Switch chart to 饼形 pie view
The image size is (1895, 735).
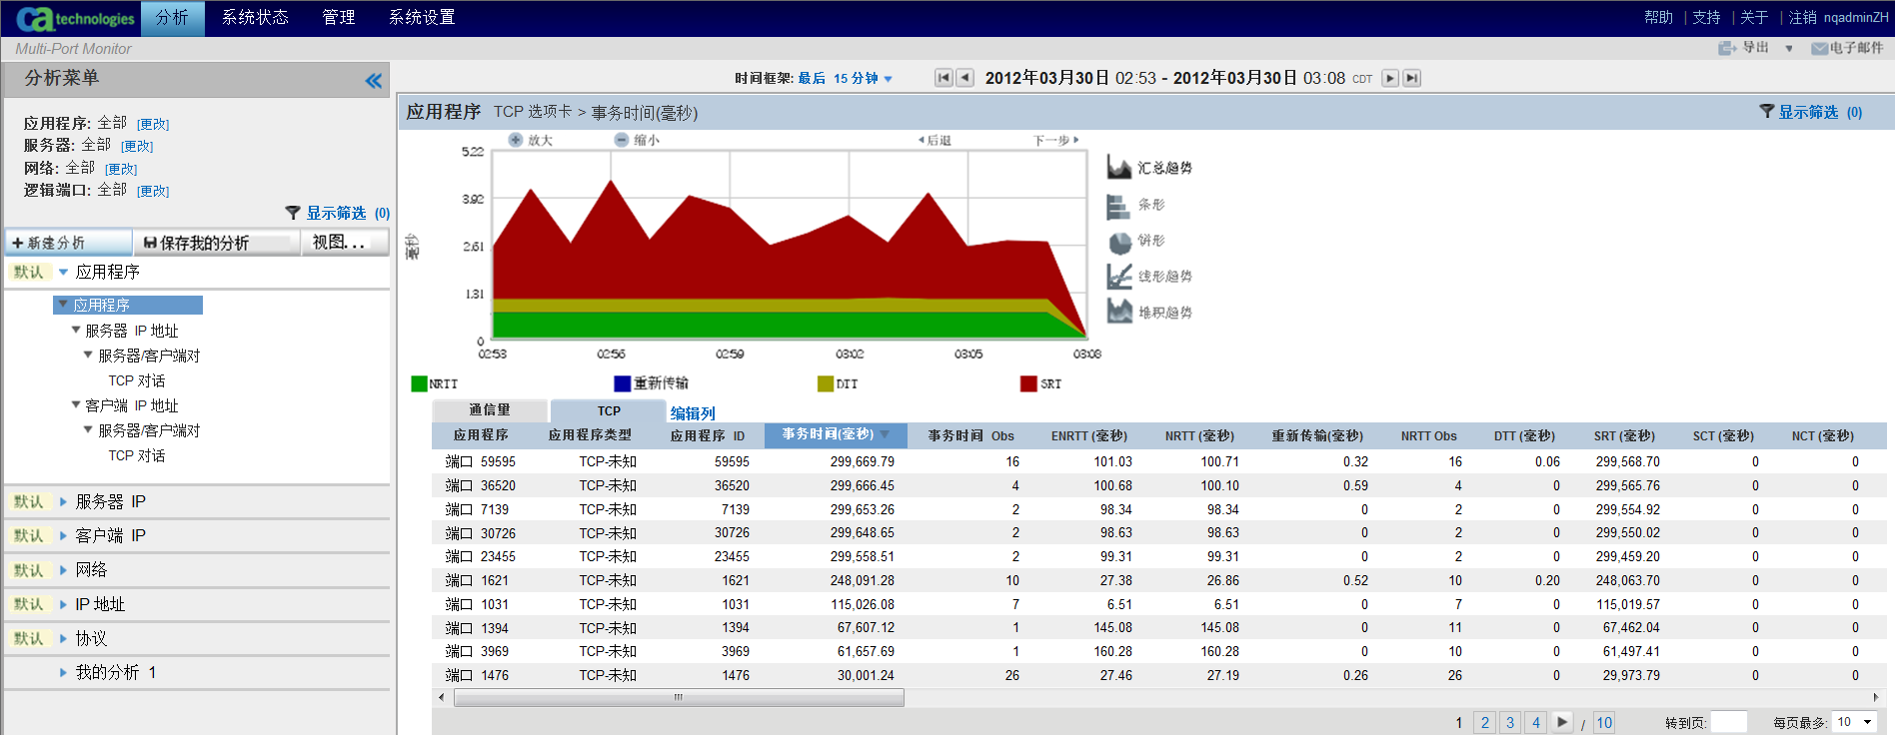(x=1118, y=241)
